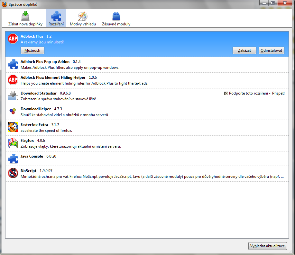This screenshot has width=295, height=255.
Task: Click the Firefox icon in title bar
Action: [4, 4]
